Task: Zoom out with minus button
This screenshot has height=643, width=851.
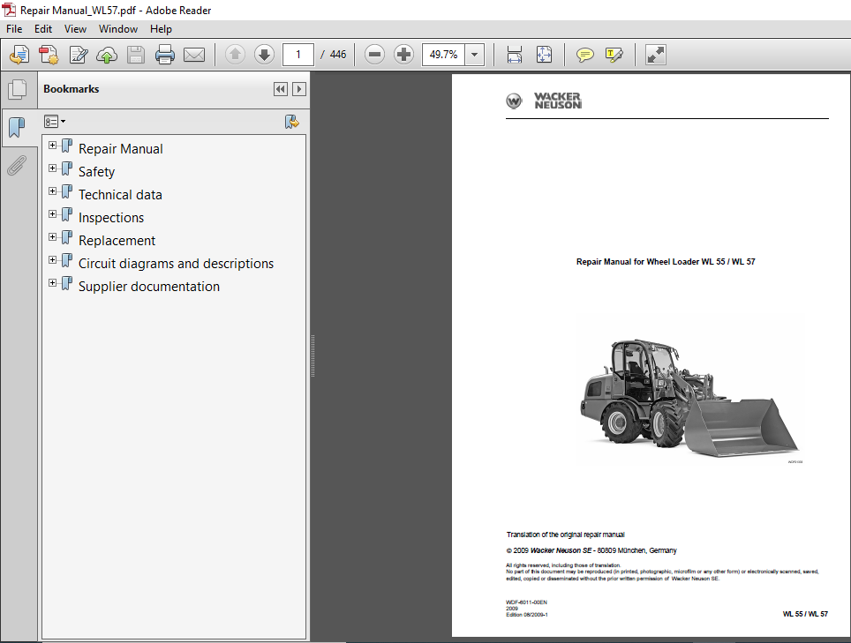Action: pos(374,54)
